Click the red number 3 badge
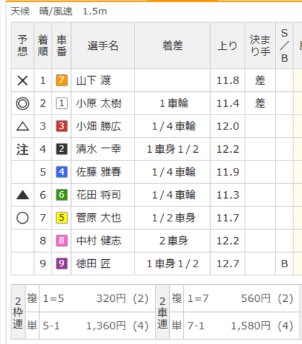The image size is (302, 344). (62, 126)
